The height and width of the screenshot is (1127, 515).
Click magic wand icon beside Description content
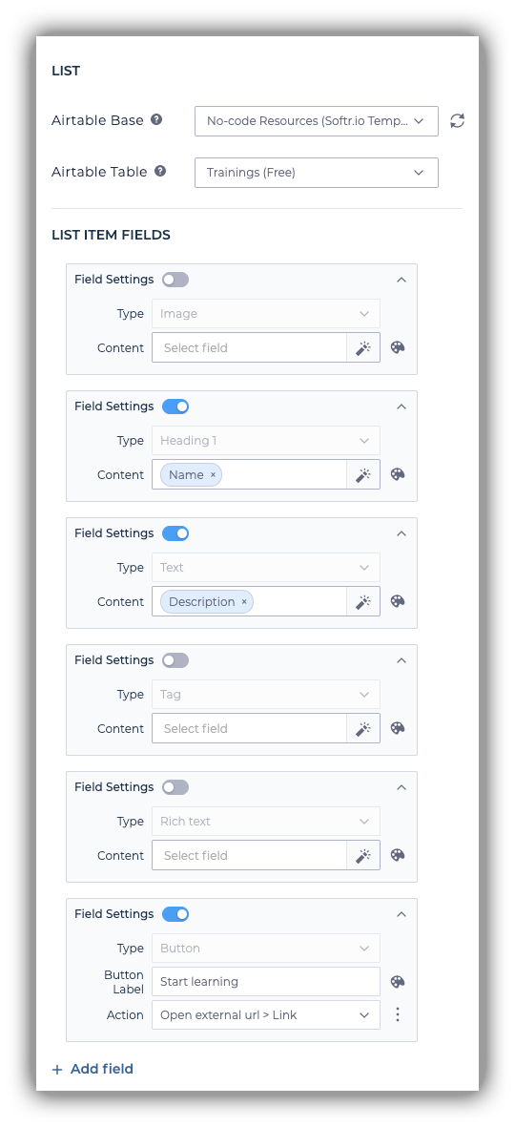(363, 601)
